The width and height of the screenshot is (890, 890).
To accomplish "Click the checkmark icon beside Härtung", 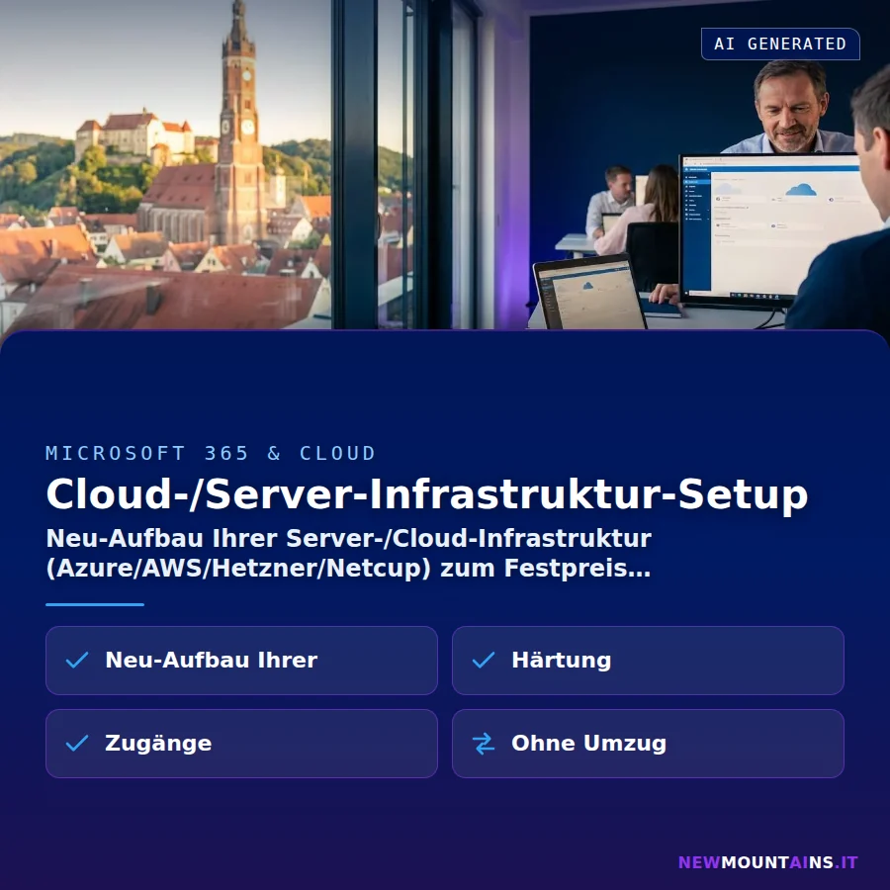I will [x=484, y=661].
